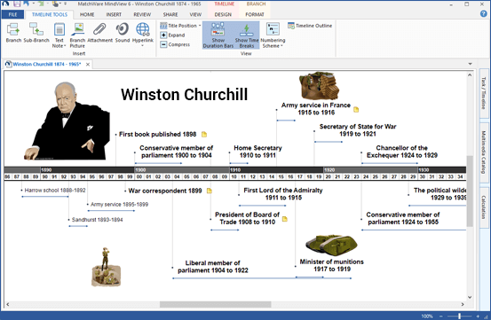Switch to the INSERT ribbon tab
491x320 pixels.
(114, 14)
